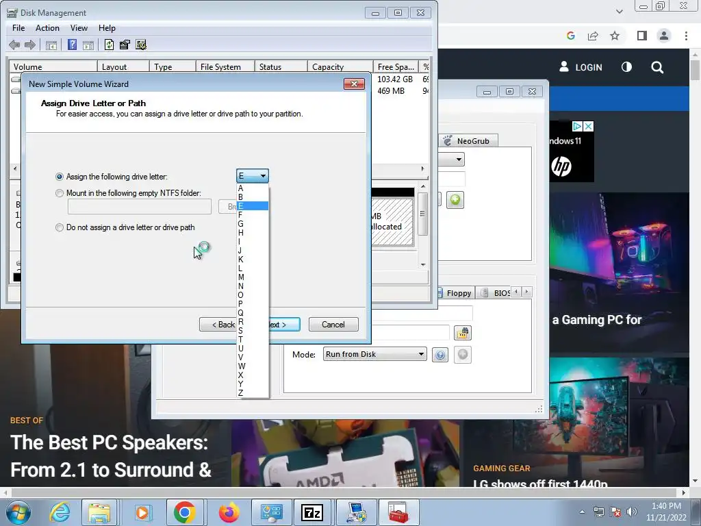This screenshot has width=701, height=526.
Task: Click the Forward arrow in Disk Management toolbar
Action: (x=30, y=45)
